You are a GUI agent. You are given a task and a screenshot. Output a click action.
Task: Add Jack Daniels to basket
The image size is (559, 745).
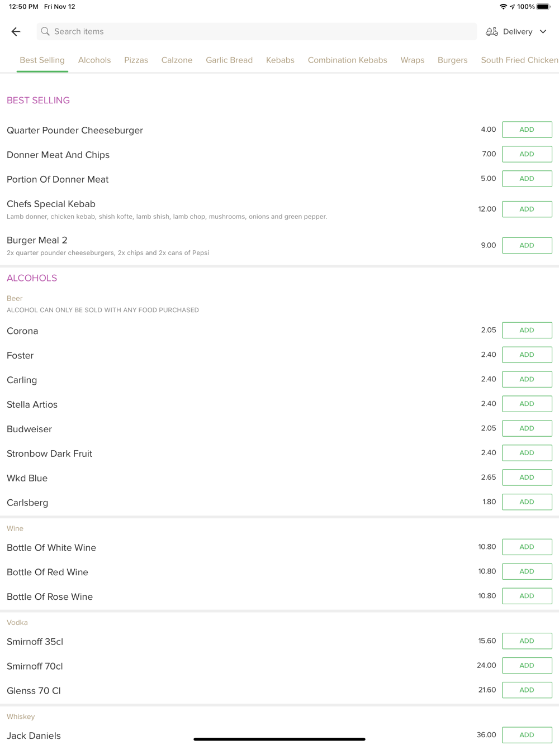[527, 735]
